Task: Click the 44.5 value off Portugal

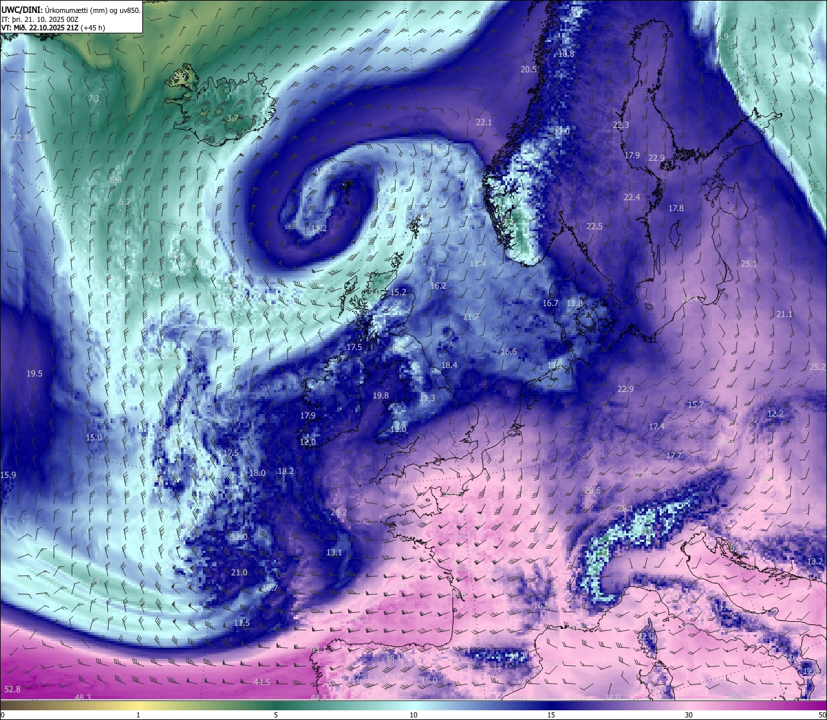Action: tap(262, 683)
